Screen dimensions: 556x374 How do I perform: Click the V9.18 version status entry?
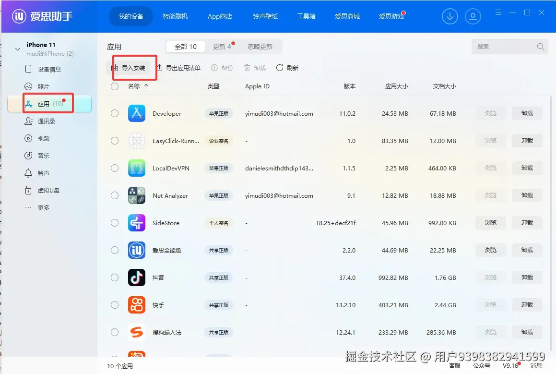510,366
